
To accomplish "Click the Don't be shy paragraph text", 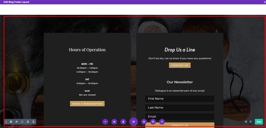I will (180, 58).
